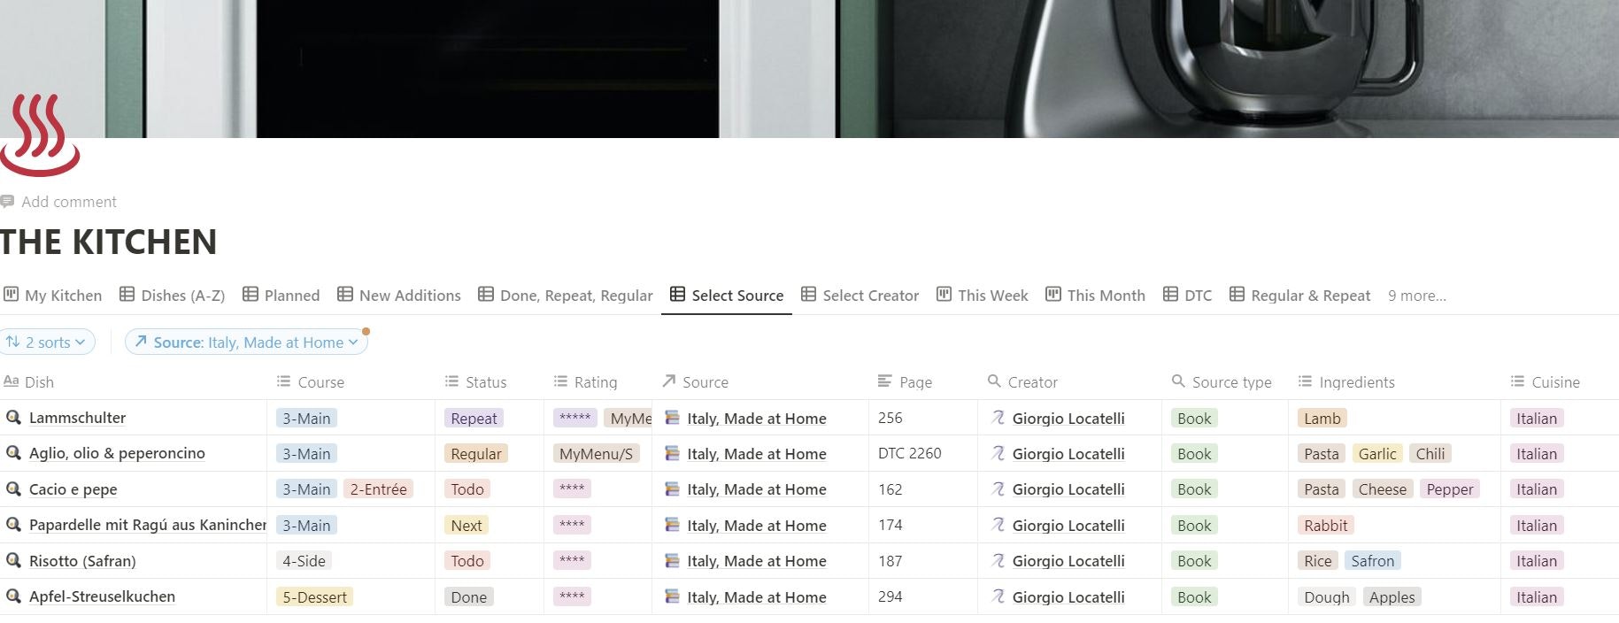
Task: Click the Course column list icon
Action: click(x=283, y=381)
